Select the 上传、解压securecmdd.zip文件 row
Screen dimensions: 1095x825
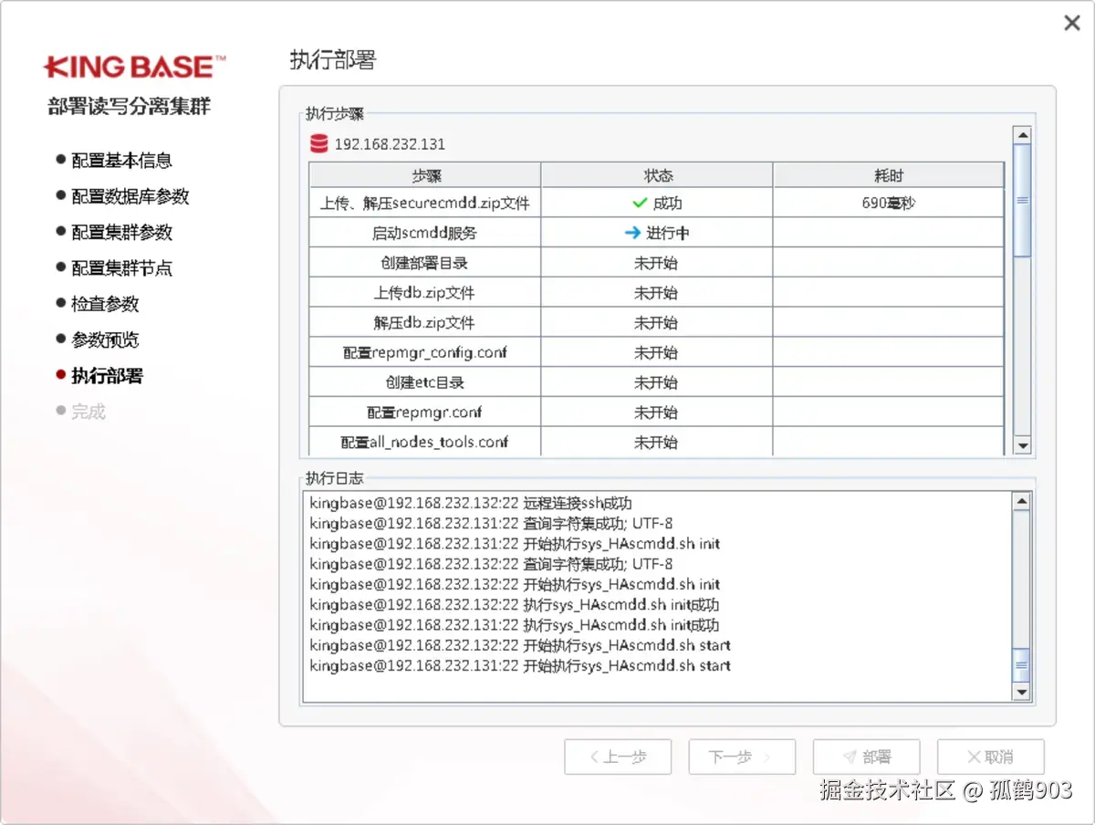point(656,204)
